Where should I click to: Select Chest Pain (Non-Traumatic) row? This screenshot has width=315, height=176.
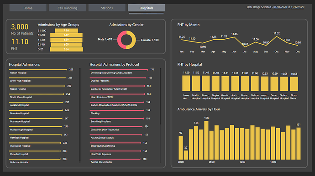click(x=119, y=128)
